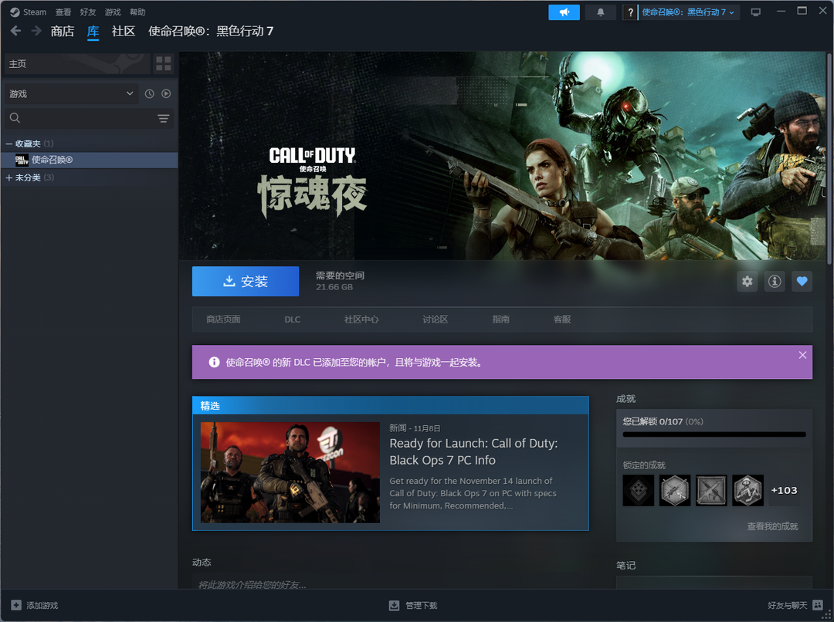The width and height of the screenshot is (834, 622).
Task: Dismiss the purple DLC notification banner
Action: 802,355
